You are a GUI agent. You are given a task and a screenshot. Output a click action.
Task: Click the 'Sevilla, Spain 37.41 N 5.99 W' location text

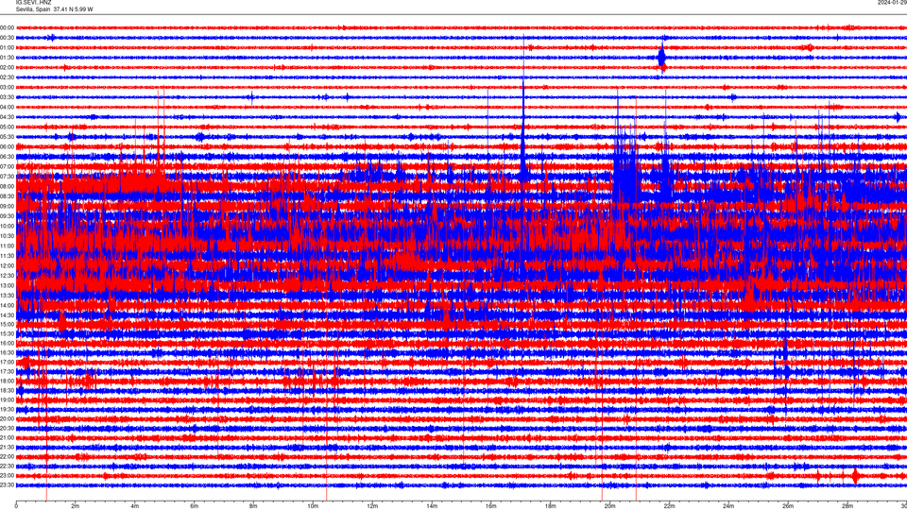(55, 9)
